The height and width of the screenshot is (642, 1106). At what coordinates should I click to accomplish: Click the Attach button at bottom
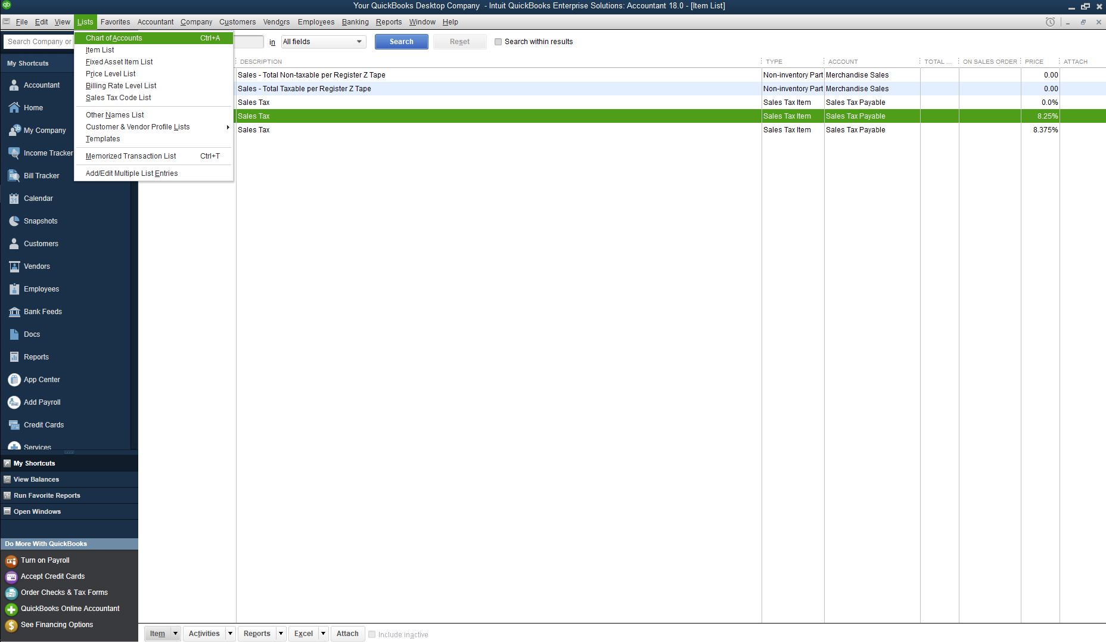click(347, 634)
